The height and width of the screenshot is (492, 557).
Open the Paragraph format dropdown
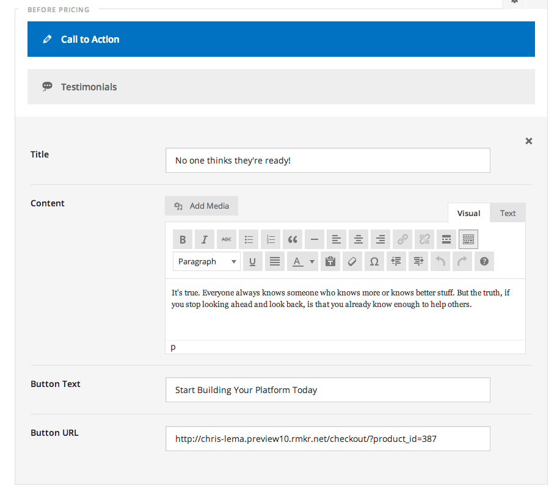click(x=206, y=261)
